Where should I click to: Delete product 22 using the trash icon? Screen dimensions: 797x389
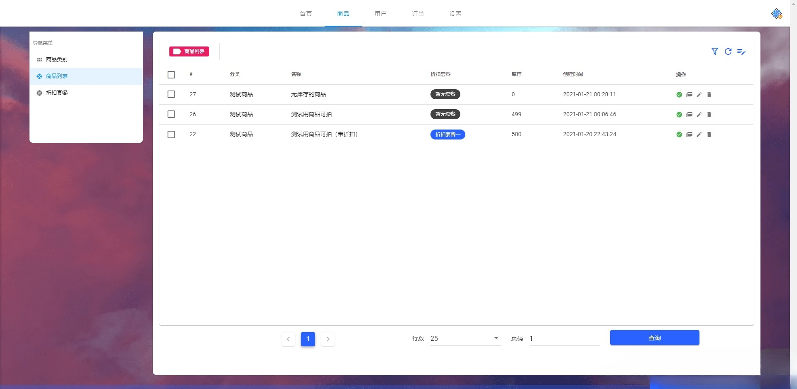pyautogui.click(x=709, y=135)
